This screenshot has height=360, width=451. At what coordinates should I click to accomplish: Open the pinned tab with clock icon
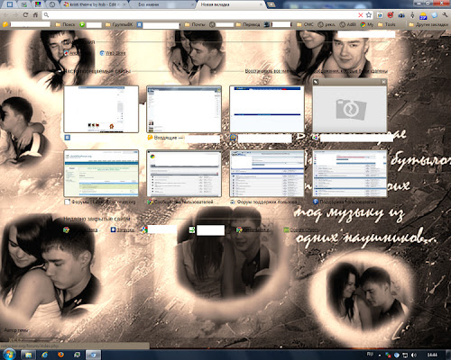[51, 4]
